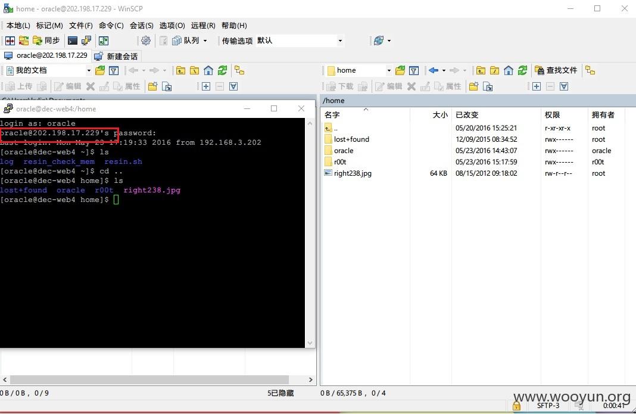This screenshot has height=414, width=636.
Task: Sort remote files by 已改变 column header
Action: (496, 115)
